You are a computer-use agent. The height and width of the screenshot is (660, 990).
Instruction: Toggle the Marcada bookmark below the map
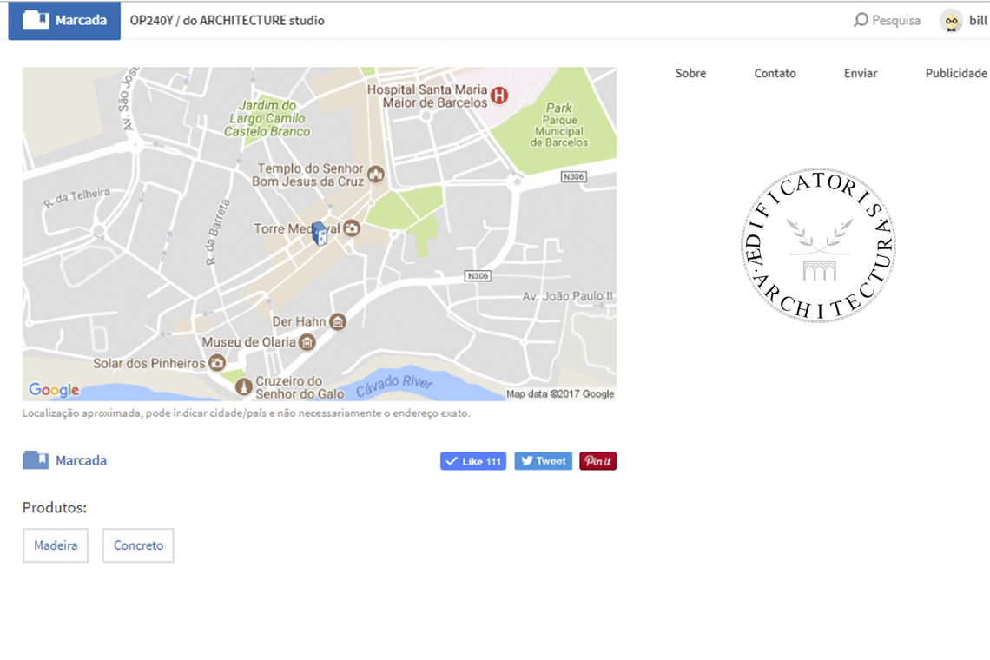coord(65,460)
